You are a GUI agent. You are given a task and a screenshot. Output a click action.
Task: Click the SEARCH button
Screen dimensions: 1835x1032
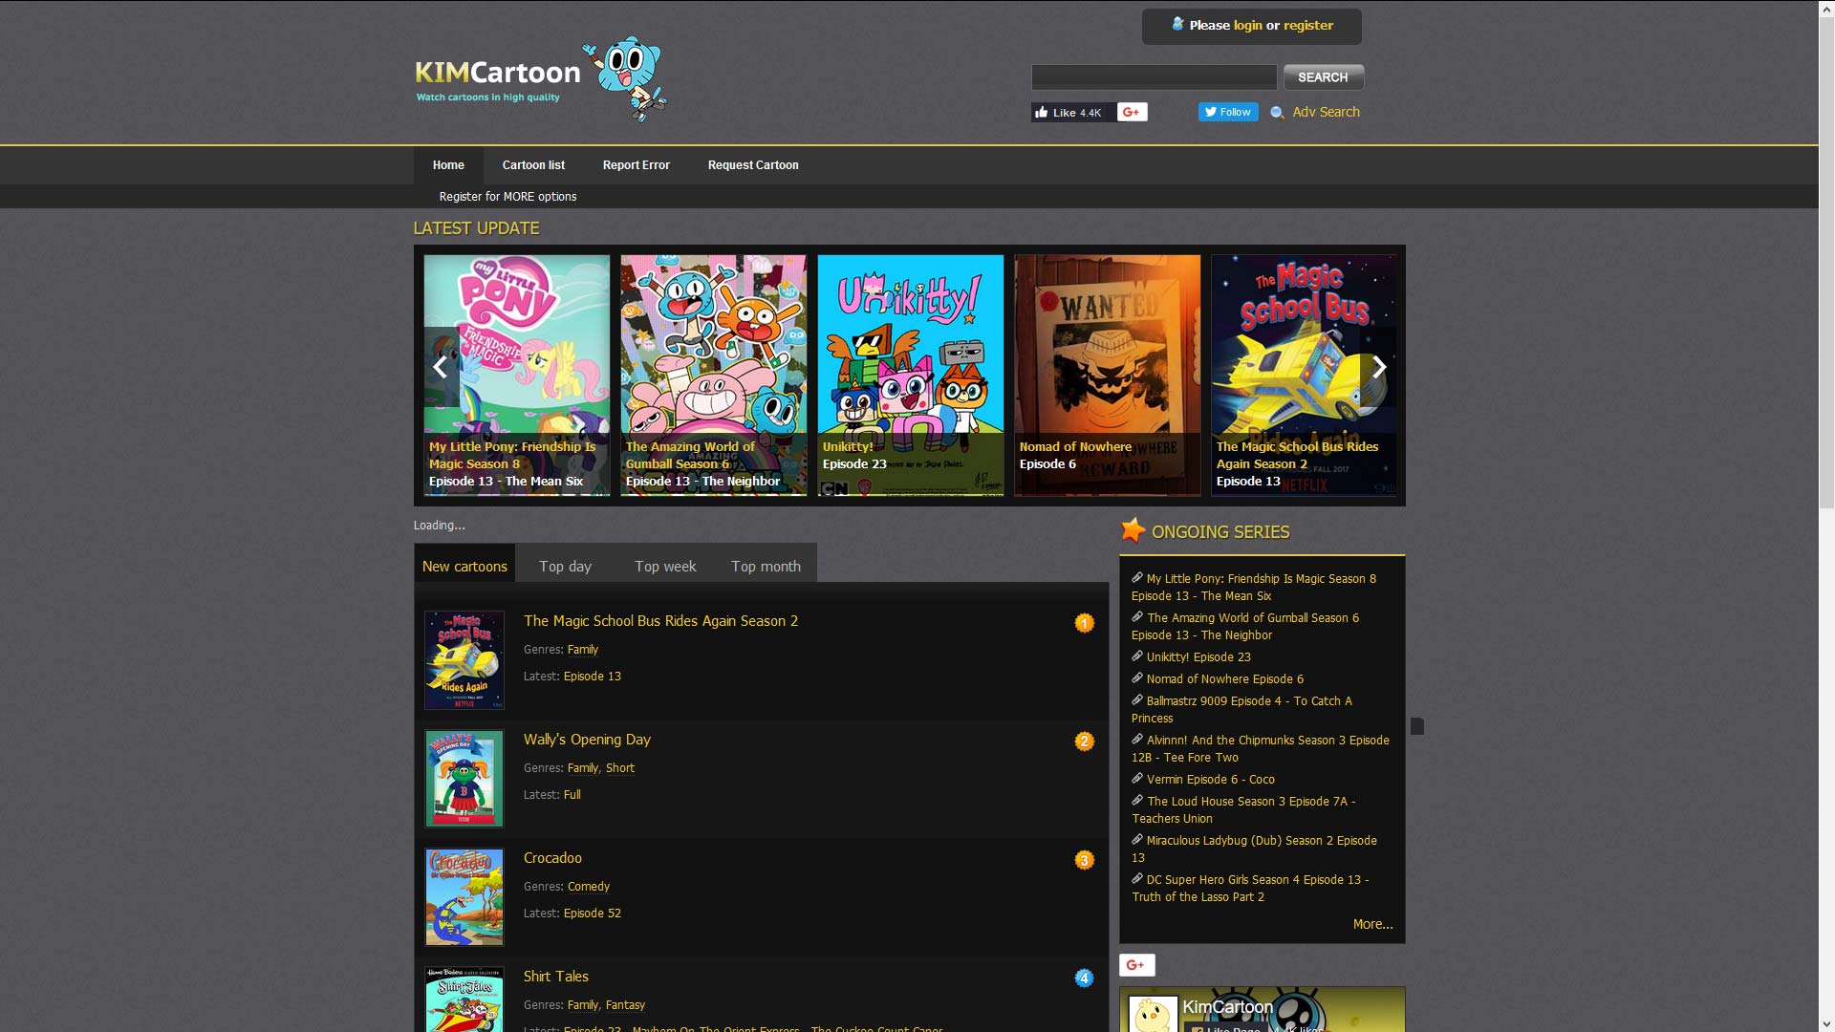[1323, 76]
